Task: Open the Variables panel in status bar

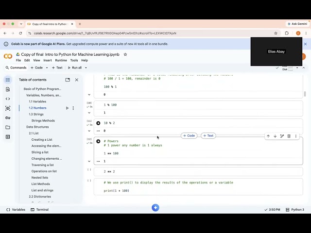Action: tap(16, 210)
